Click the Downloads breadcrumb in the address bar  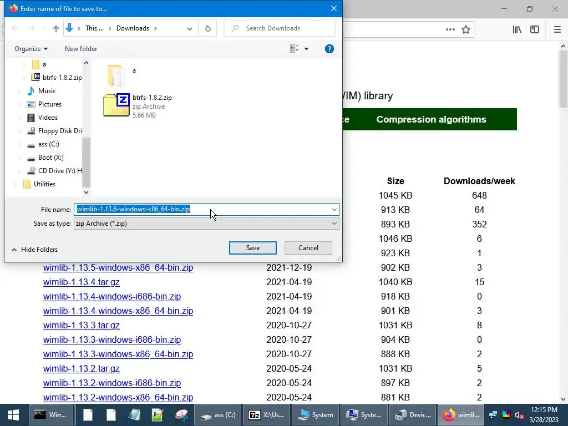click(133, 28)
